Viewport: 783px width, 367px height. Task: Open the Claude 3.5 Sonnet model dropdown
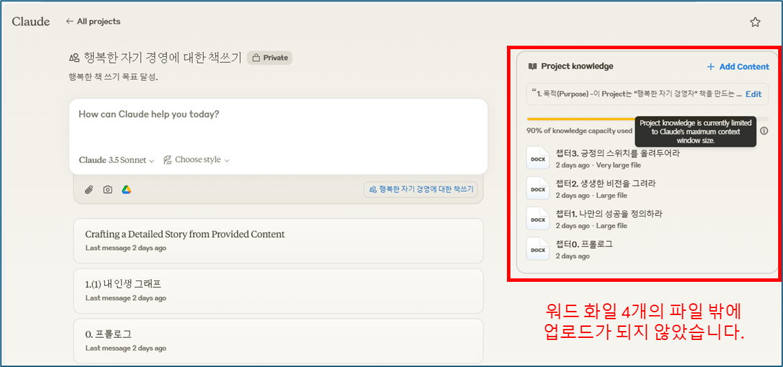pos(117,160)
